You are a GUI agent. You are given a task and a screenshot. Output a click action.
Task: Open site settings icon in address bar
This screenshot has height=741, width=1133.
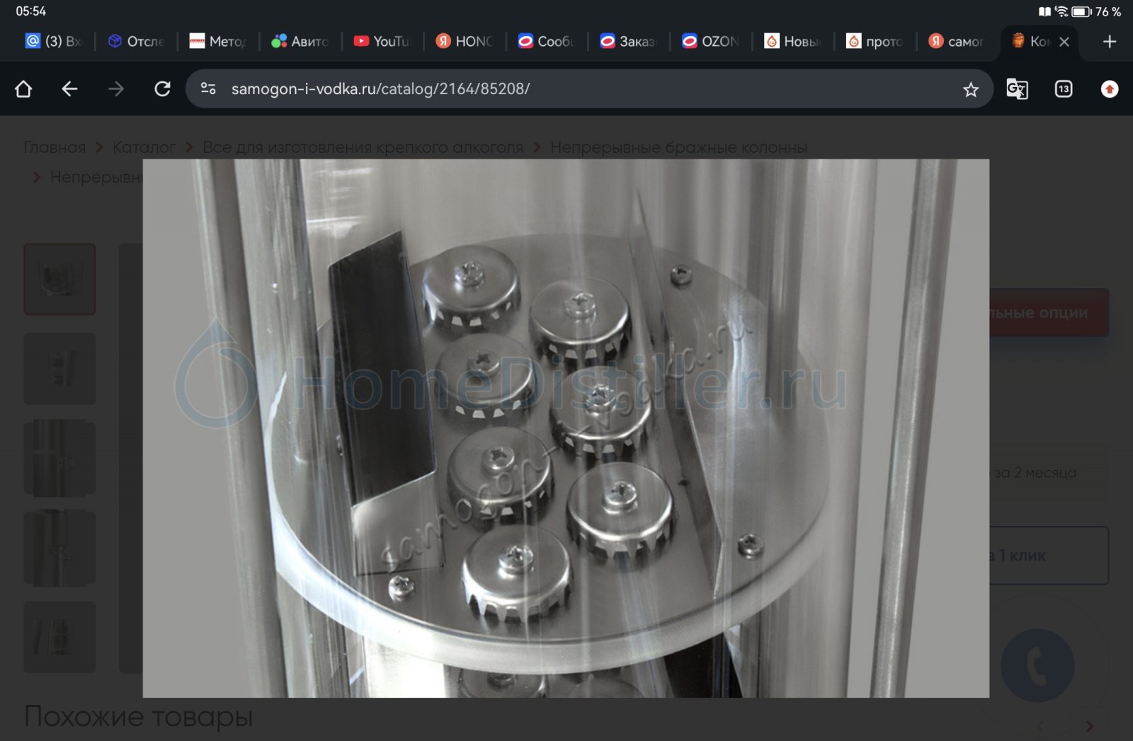click(x=208, y=89)
